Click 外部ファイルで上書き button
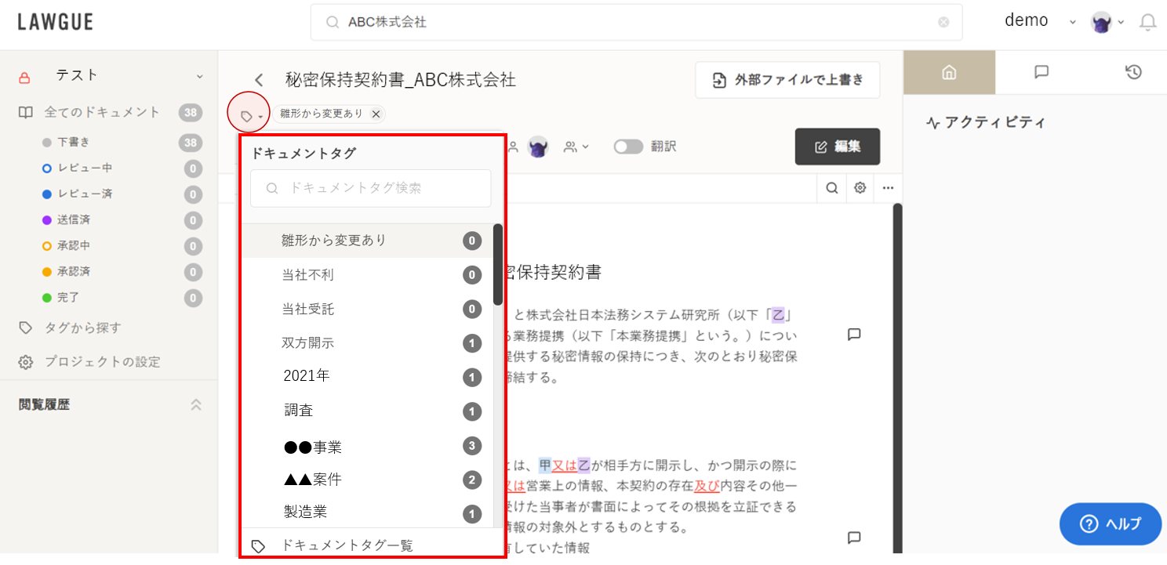The image size is (1167, 565). (x=787, y=80)
